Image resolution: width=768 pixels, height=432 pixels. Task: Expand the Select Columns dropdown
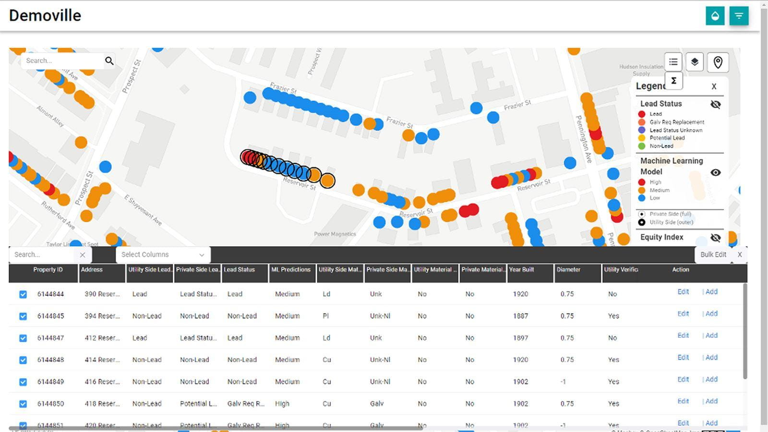[x=163, y=255]
